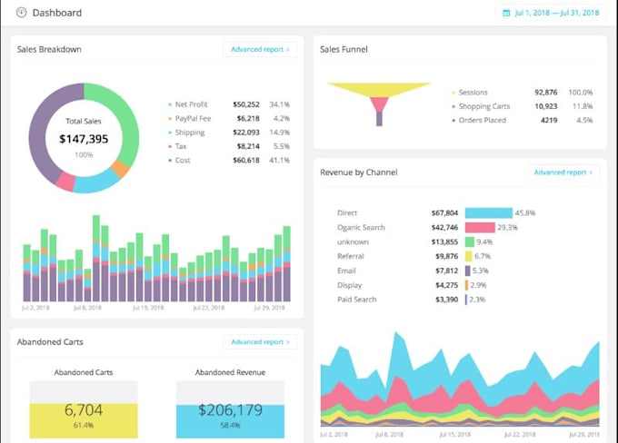
Task: Click the Sales Breakdown panel title
Action: click(49, 49)
